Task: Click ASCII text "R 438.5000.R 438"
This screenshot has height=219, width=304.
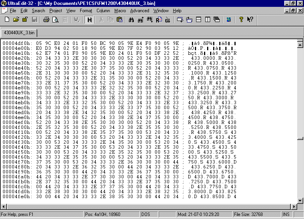Action: pos(212,122)
